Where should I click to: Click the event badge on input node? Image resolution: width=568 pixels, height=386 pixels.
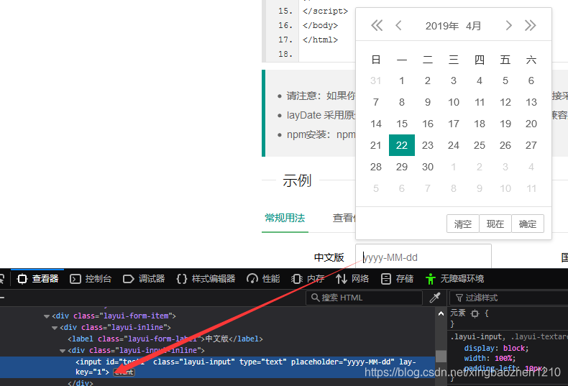(x=124, y=372)
